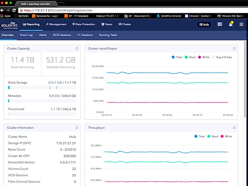Click the Hulk cluster selector button
248x186 pixels.
[204, 25]
